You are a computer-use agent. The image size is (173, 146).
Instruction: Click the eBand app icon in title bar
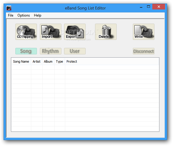[x=9, y=8]
